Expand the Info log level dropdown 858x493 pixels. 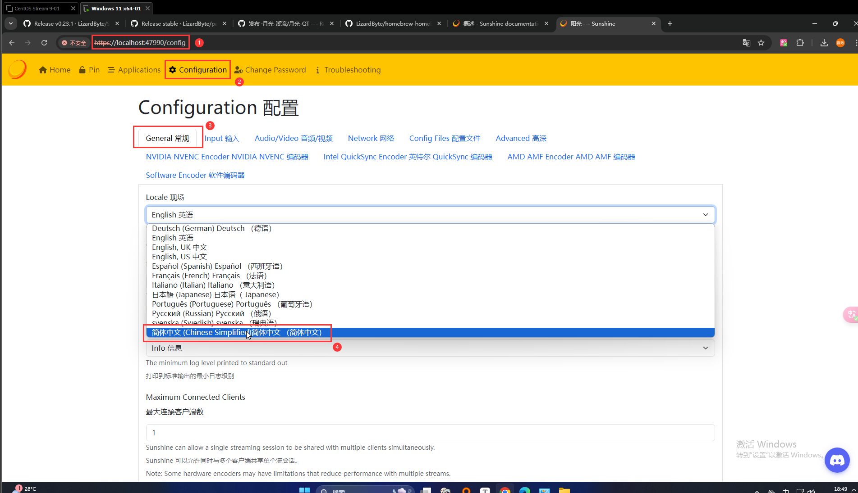tap(431, 348)
